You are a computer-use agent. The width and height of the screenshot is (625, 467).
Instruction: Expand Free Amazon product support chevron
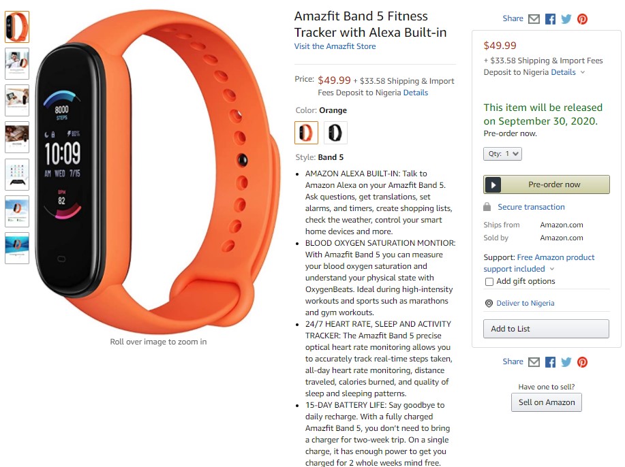(552, 269)
